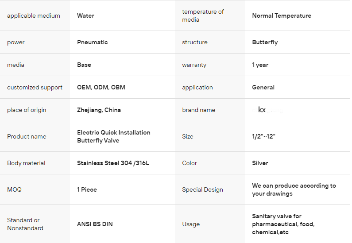Select the 'Water' value text
This screenshot has height=243, width=352.
click(85, 16)
